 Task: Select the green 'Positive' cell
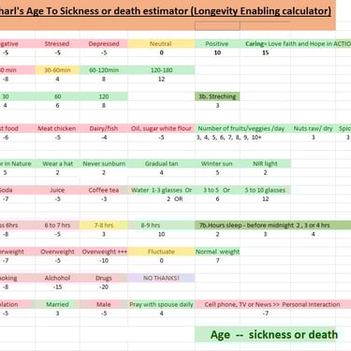(217, 44)
